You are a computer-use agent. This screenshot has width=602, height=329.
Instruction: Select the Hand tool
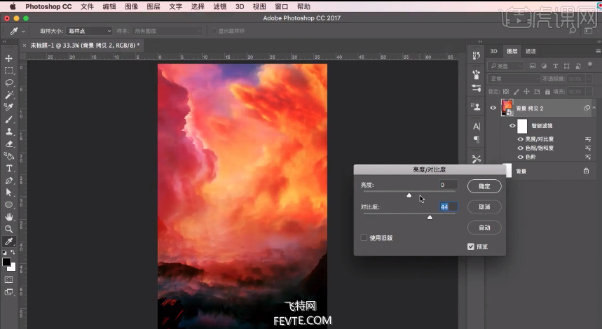tap(8, 217)
